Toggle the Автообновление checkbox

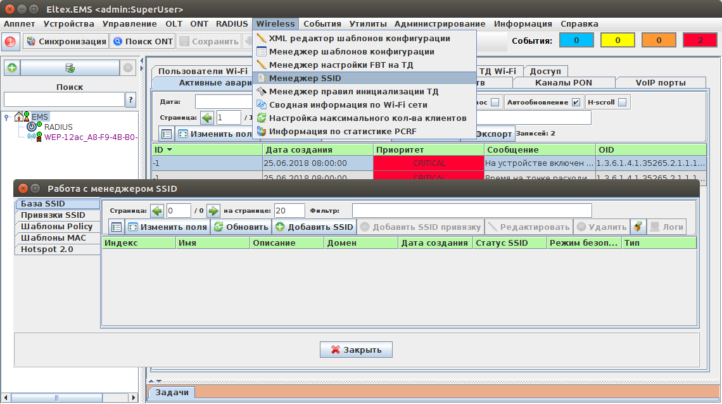[x=576, y=102]
